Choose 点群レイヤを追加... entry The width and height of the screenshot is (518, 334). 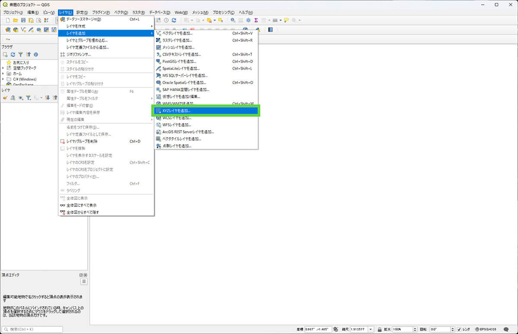coord(206,146)
